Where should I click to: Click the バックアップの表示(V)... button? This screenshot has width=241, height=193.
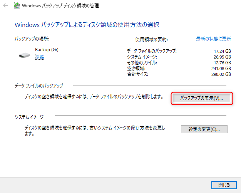(201, 98)
